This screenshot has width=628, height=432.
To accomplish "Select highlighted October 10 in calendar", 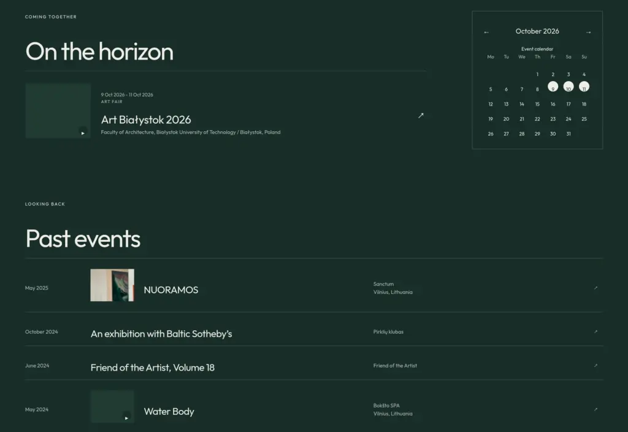I will point(569,87).
